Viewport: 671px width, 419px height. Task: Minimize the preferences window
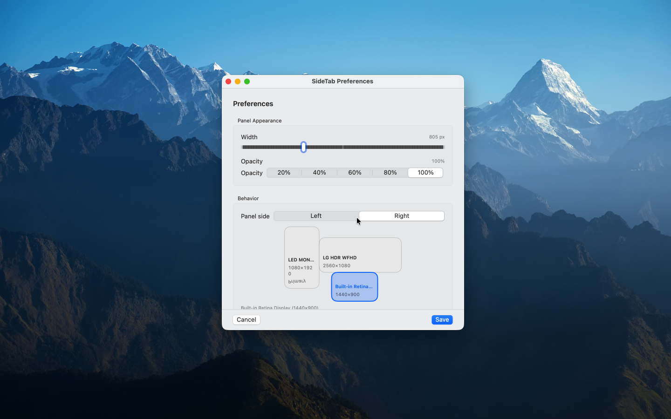pos(238,81)
